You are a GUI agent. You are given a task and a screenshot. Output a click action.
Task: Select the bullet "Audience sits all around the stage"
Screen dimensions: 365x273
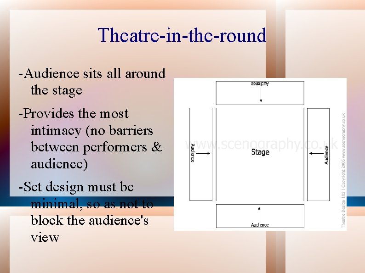pyautogui.click(x=92, y=82)
